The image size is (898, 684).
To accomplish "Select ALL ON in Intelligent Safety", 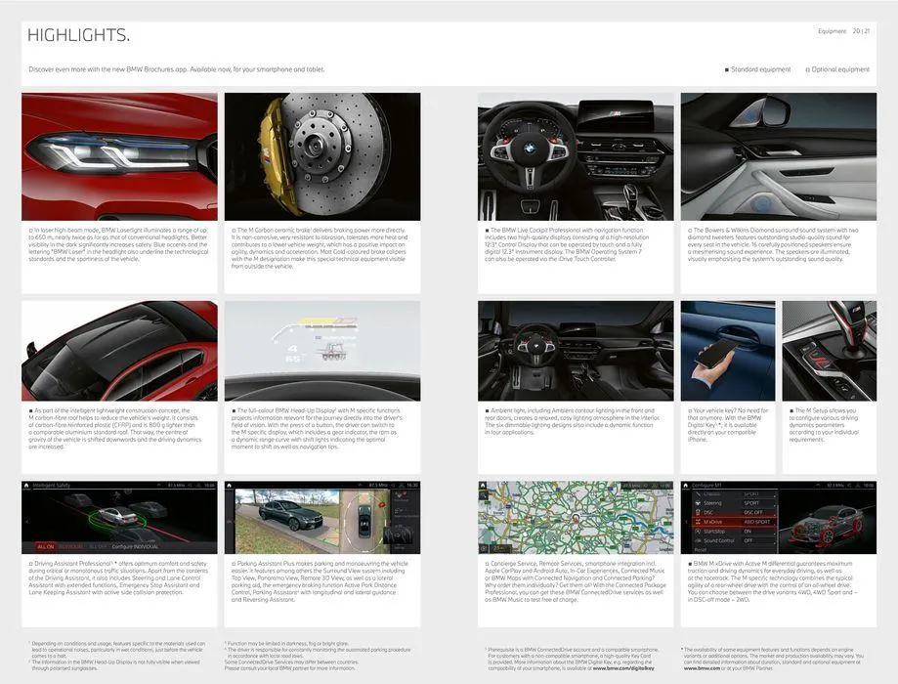I will click(45, 546).
